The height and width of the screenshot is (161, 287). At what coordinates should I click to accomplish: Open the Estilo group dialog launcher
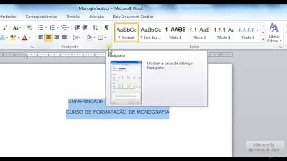(280, 47)
